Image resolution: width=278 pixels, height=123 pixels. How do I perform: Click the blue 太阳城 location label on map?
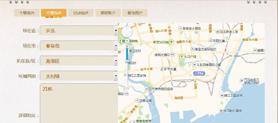coord(199,73)
